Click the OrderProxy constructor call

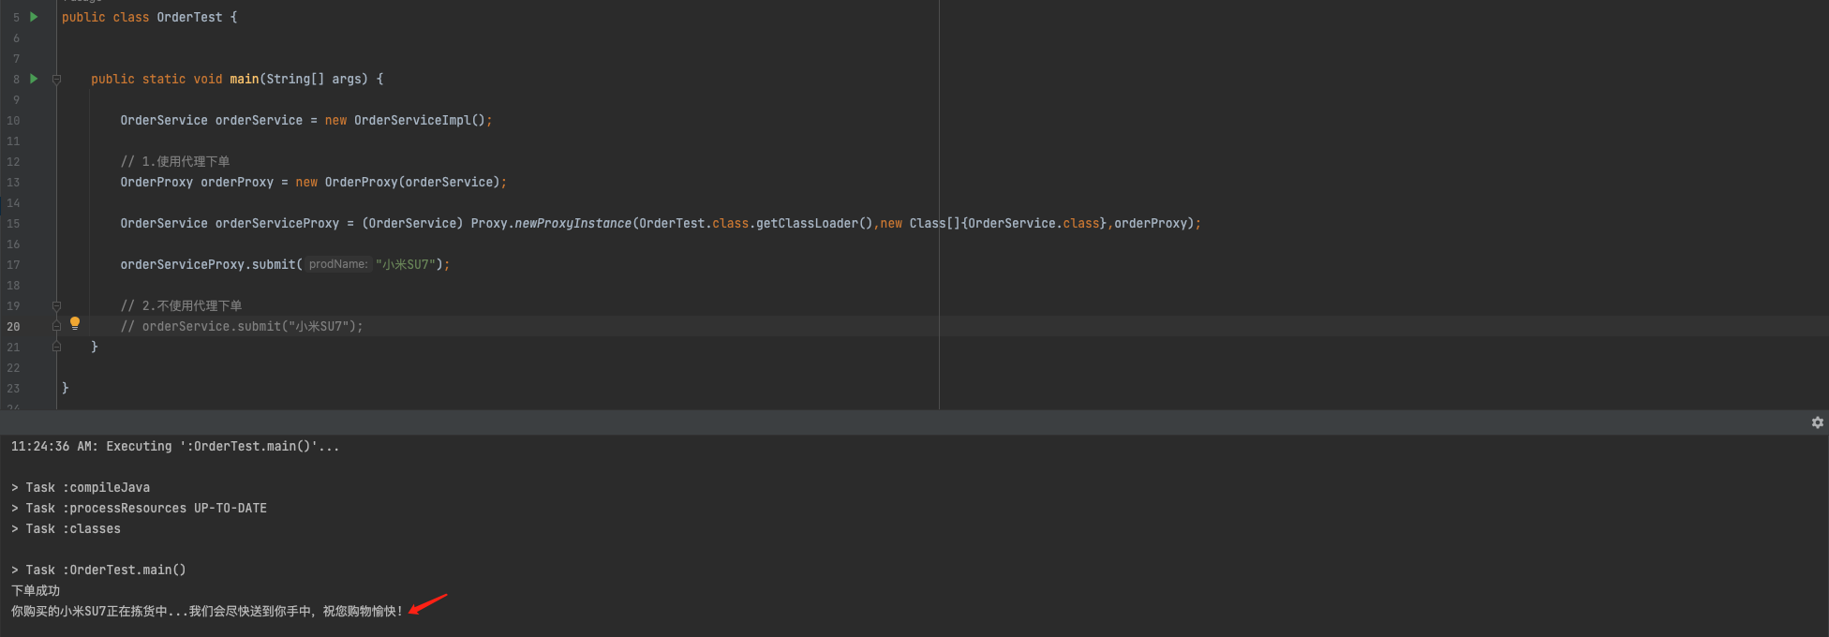pos(361,182)
